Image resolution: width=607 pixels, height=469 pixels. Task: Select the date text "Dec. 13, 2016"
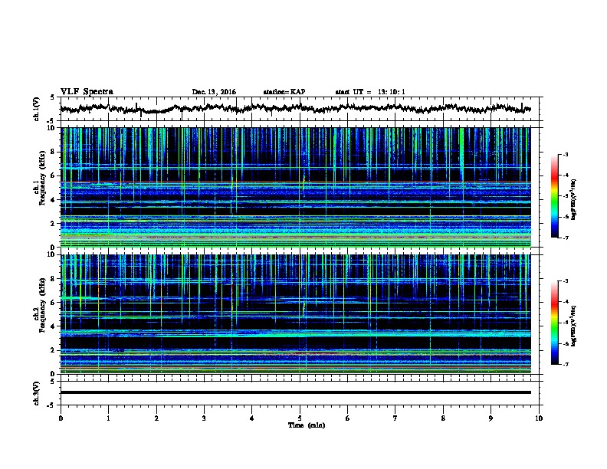click(x=214, y=92)
